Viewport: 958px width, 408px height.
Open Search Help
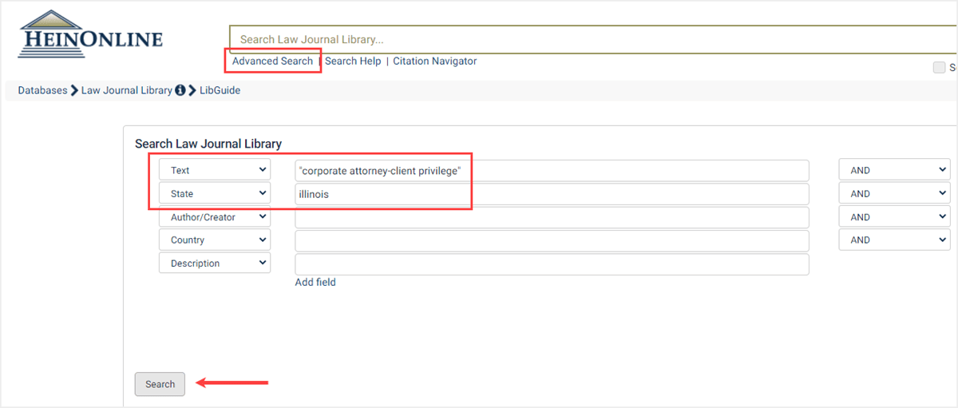click(353, 61)
